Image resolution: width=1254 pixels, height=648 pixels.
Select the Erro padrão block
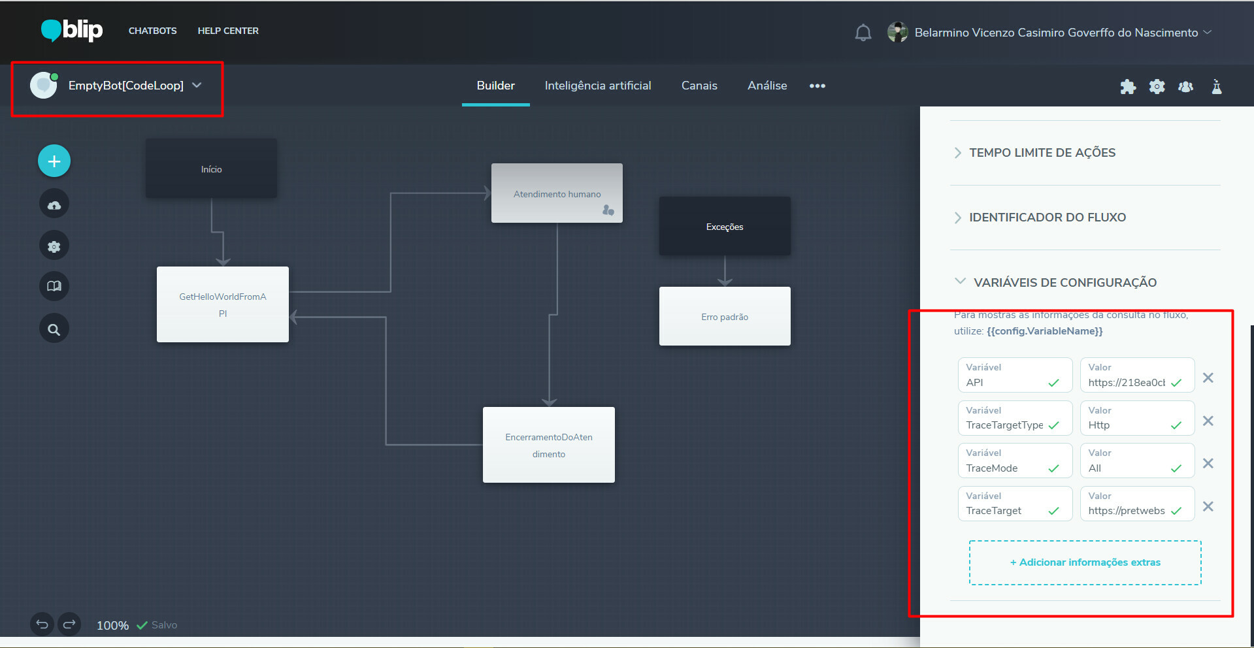click(x=725, y=316)
